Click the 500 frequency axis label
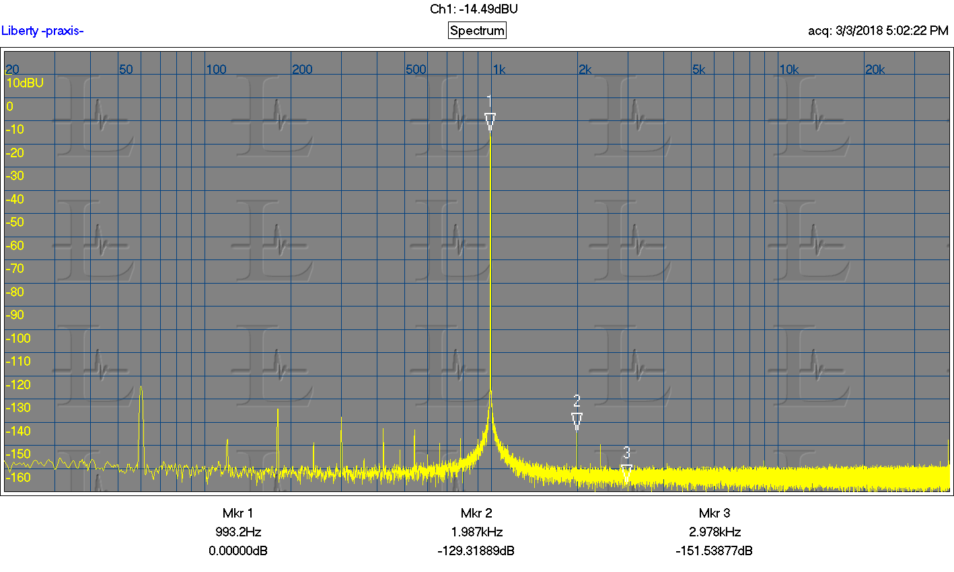 point(416,70)
